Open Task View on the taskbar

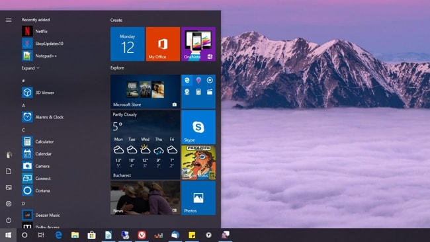click(x=41, y=235)
